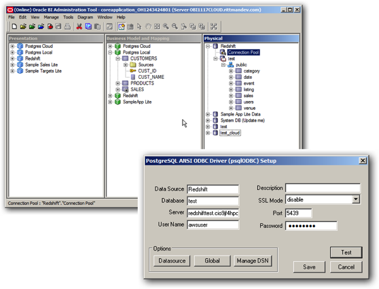Select the CUST_NAME column
This screenshot has width=379, height=289.
(151, 77)
